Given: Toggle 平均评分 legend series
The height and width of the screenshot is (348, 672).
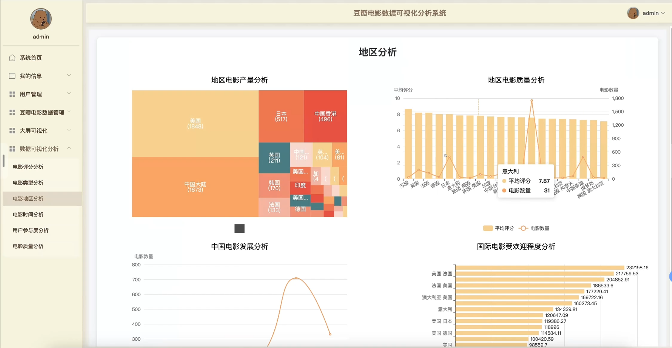Looking at the screenshot, I should pos(498,228).
